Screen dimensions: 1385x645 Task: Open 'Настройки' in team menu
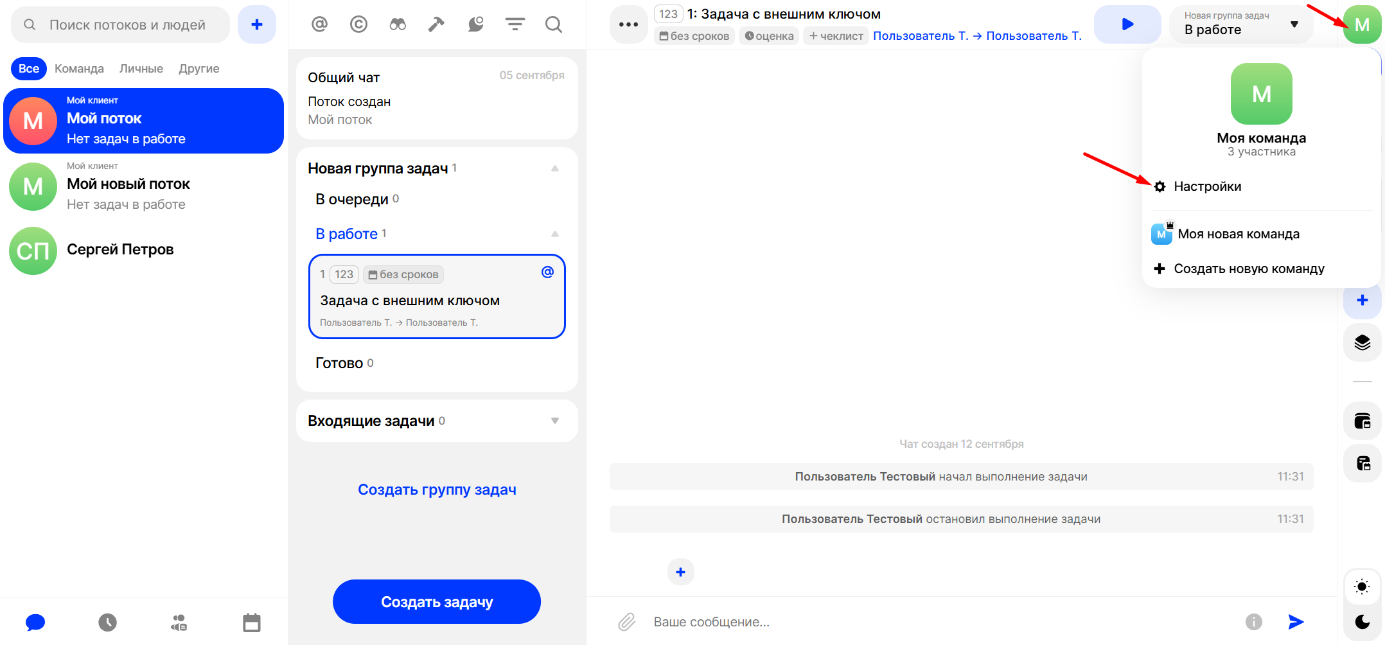click(1207, 186)
